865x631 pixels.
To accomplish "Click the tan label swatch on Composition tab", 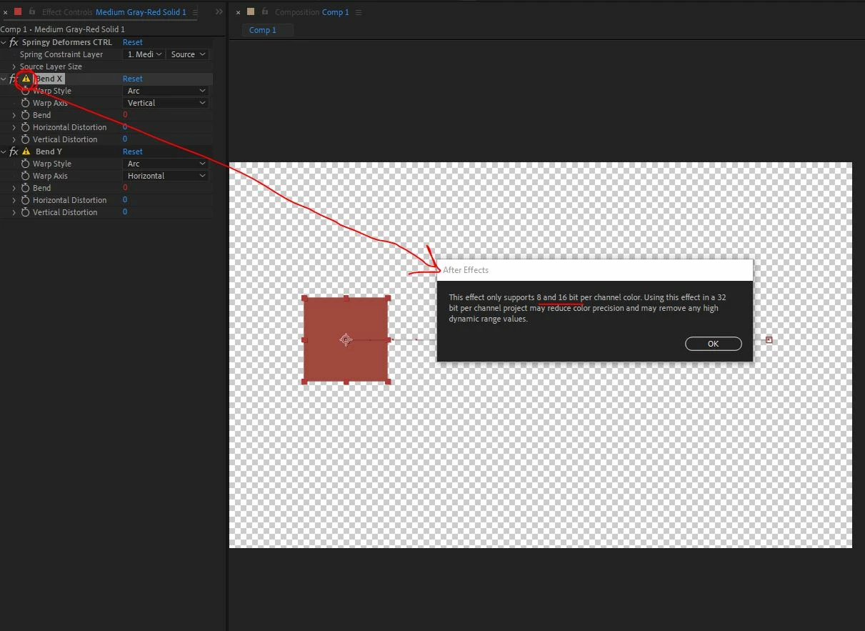I will click(251, 11).
